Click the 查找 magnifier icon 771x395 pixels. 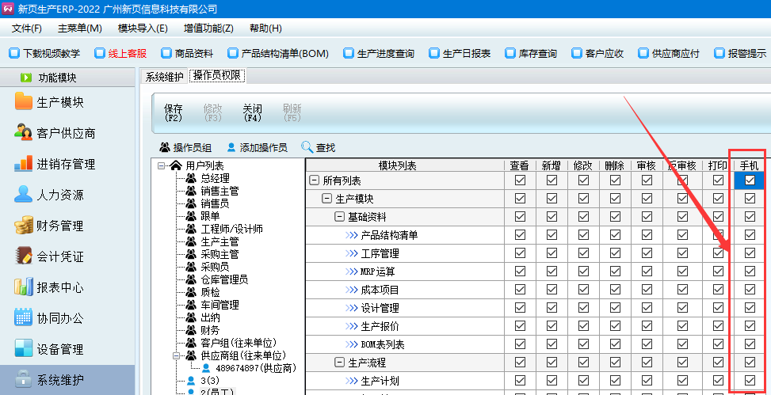click(307, 147)
